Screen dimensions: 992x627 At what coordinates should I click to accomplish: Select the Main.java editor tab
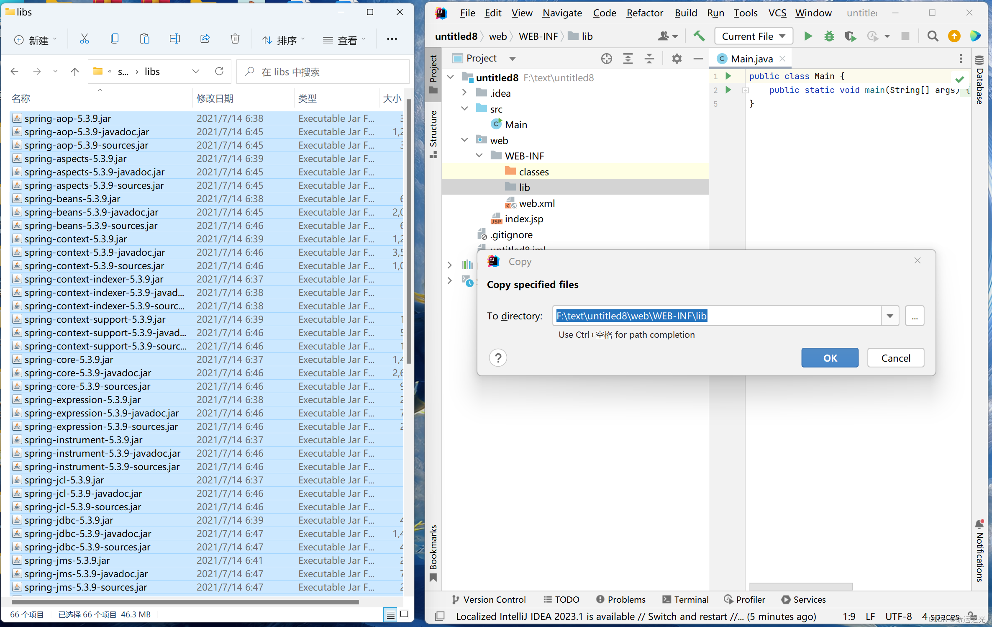point(751,59)
